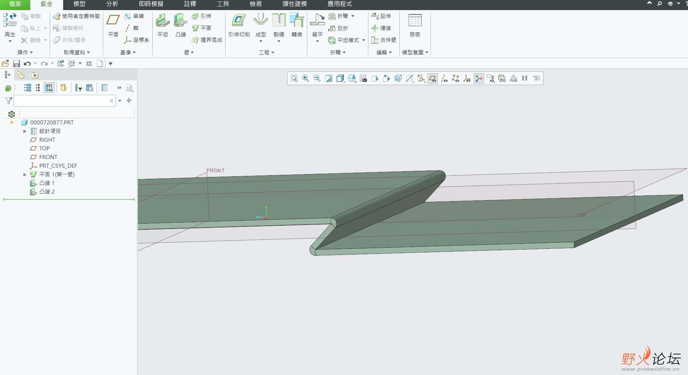Toggle datum axis display visibility

(x=444, y=78)
